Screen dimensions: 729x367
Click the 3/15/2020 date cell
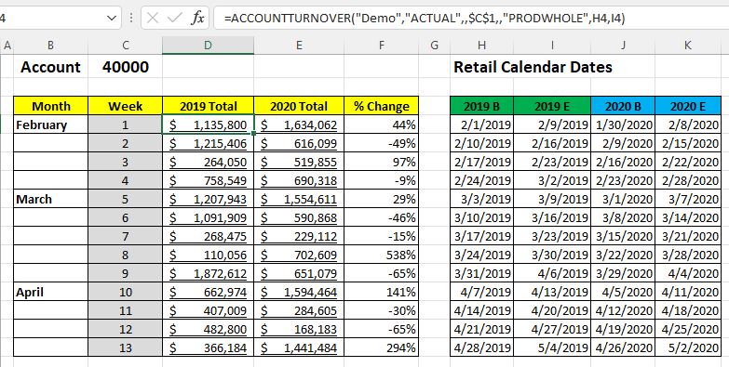(623, 236)
